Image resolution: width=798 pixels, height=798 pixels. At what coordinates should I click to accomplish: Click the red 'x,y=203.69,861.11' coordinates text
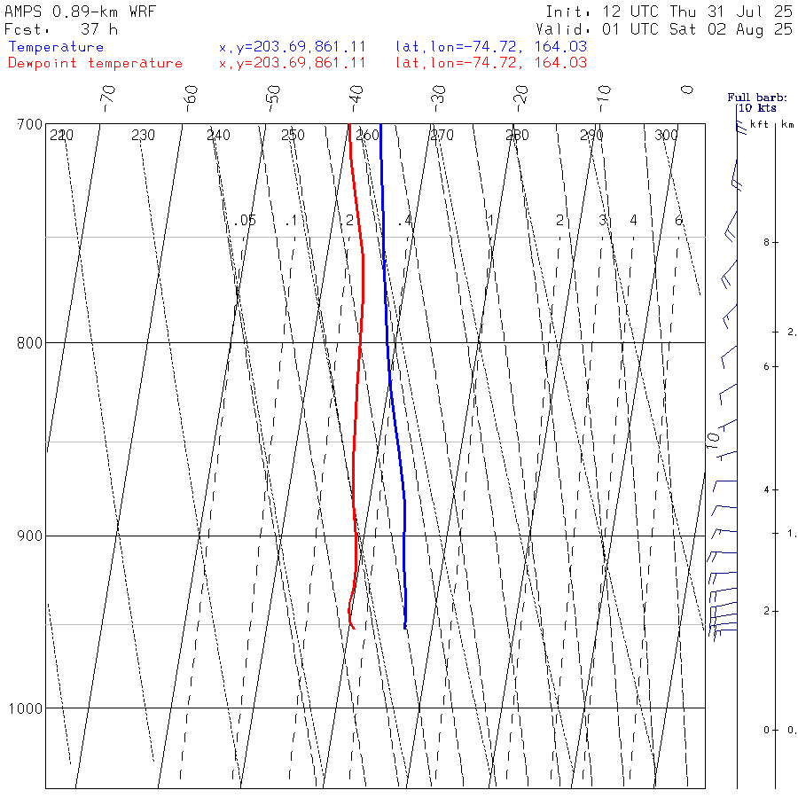292,63
